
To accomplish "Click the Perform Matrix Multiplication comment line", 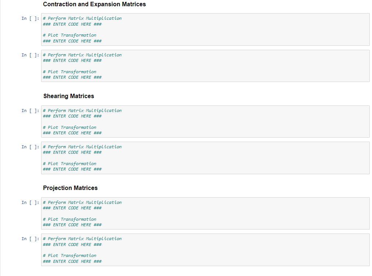I will [82, 18].
